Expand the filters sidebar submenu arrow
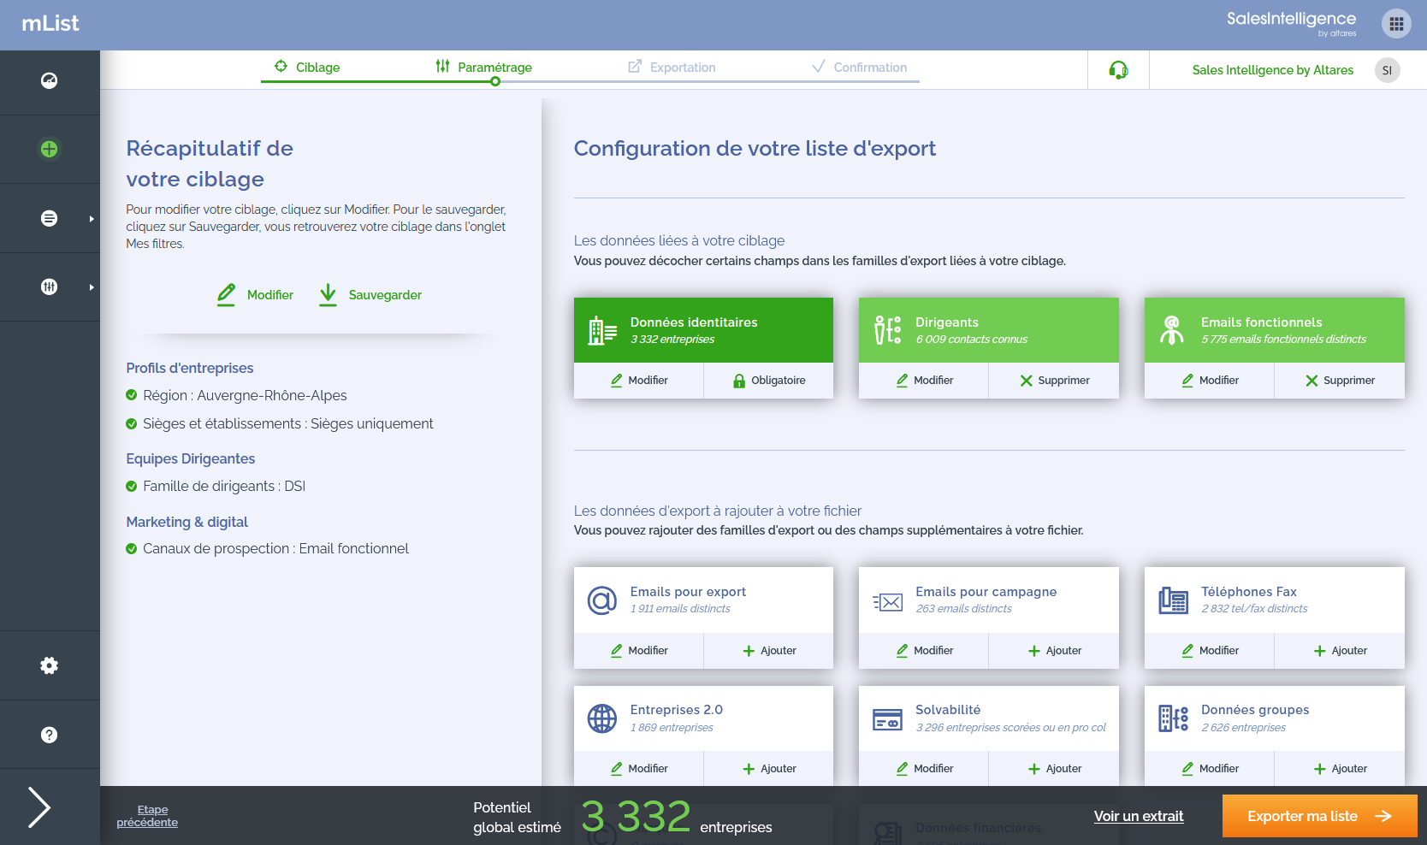This screenshot has width=1427, height=845. [x=92, y=287]
